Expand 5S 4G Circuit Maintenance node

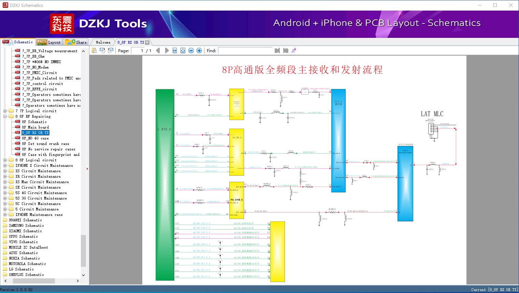[x=5, y=193]
